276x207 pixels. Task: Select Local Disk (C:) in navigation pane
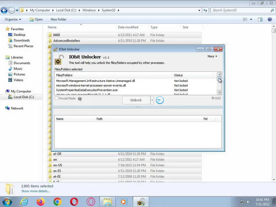(x=21, y=97)
